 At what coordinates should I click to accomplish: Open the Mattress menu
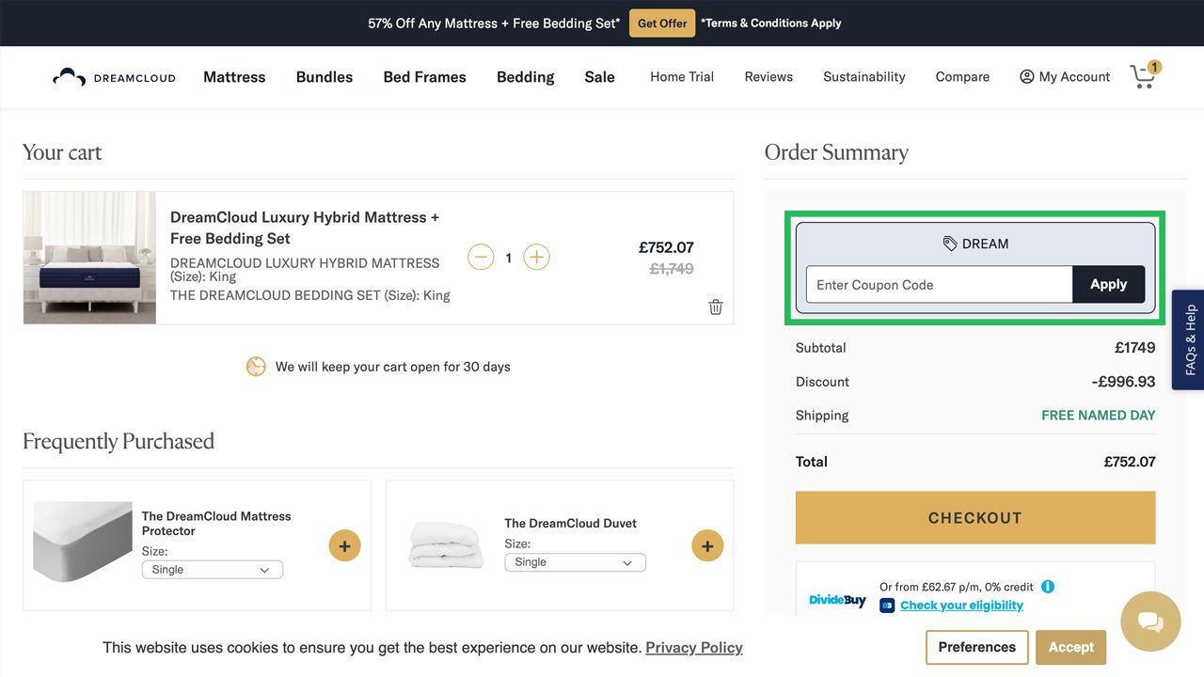tap(234, 77)
